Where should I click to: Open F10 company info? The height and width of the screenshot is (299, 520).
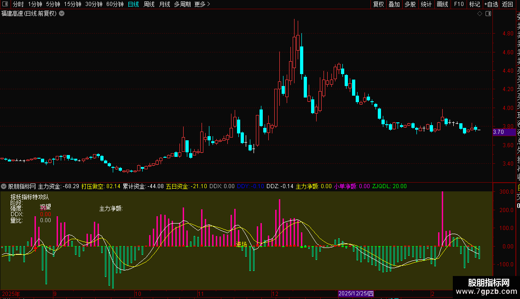point(459,4)
